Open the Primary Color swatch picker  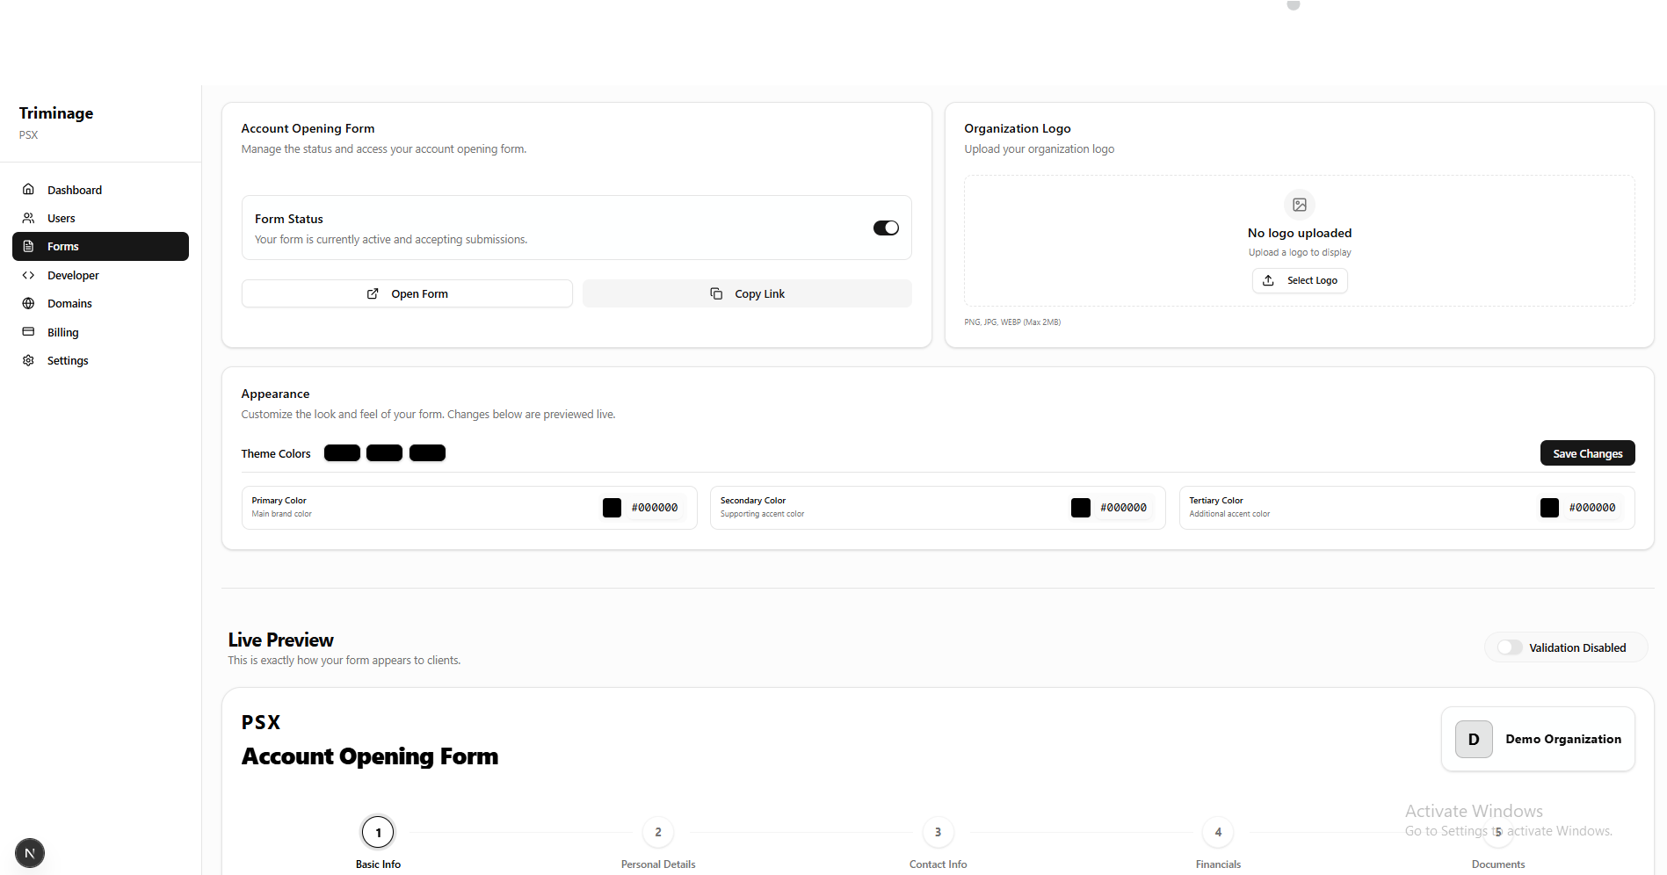612,508
